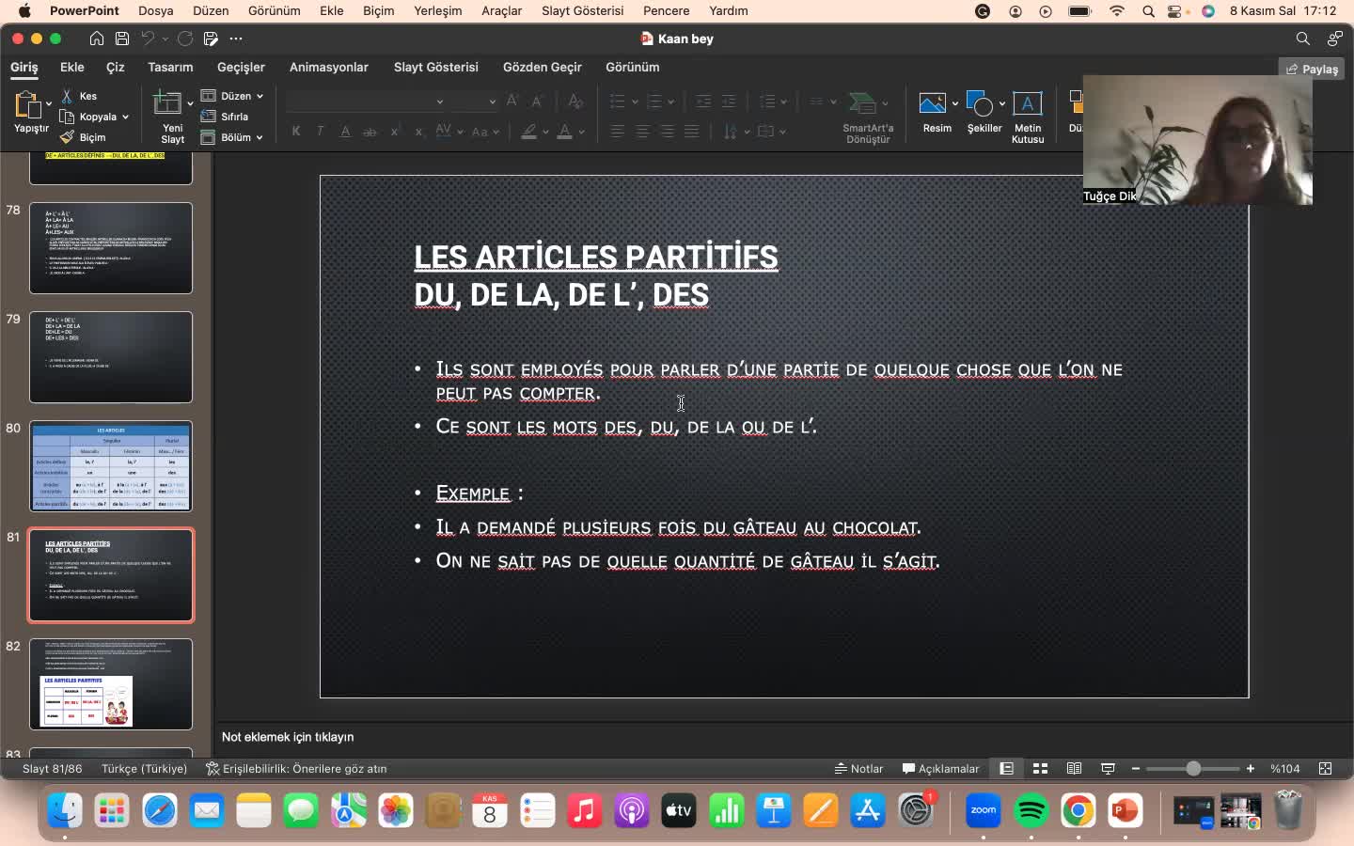Fit slide to window icon
The height and width of the screenshot is (846, 1354).
tap(1326, 769)
